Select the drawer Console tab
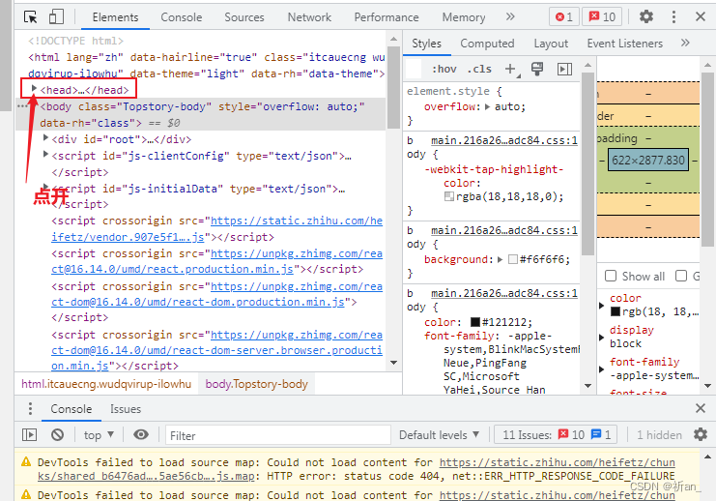 (x=72, y=409)
